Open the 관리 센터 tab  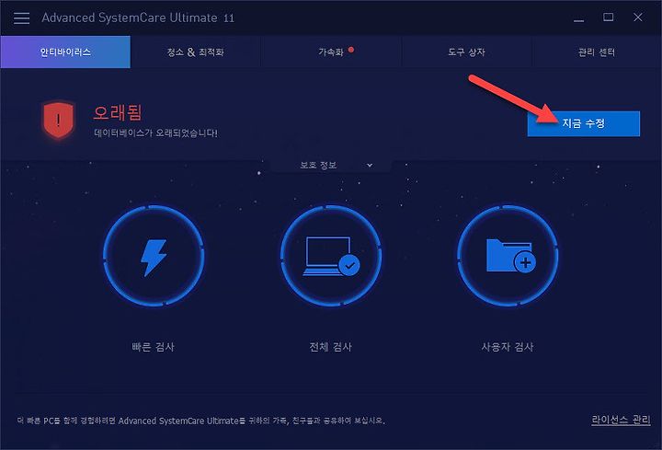tap(596, 52)
